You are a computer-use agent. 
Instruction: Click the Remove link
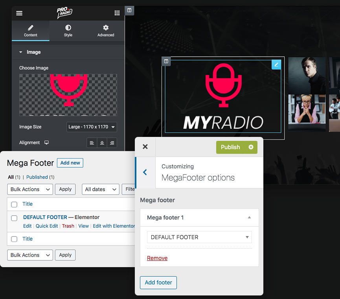coord(157,258)
